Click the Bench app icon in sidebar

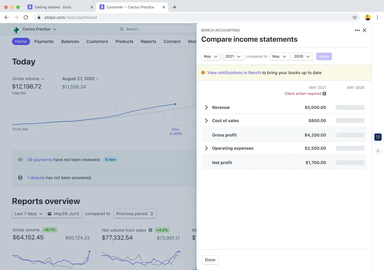tap(378, 137)
